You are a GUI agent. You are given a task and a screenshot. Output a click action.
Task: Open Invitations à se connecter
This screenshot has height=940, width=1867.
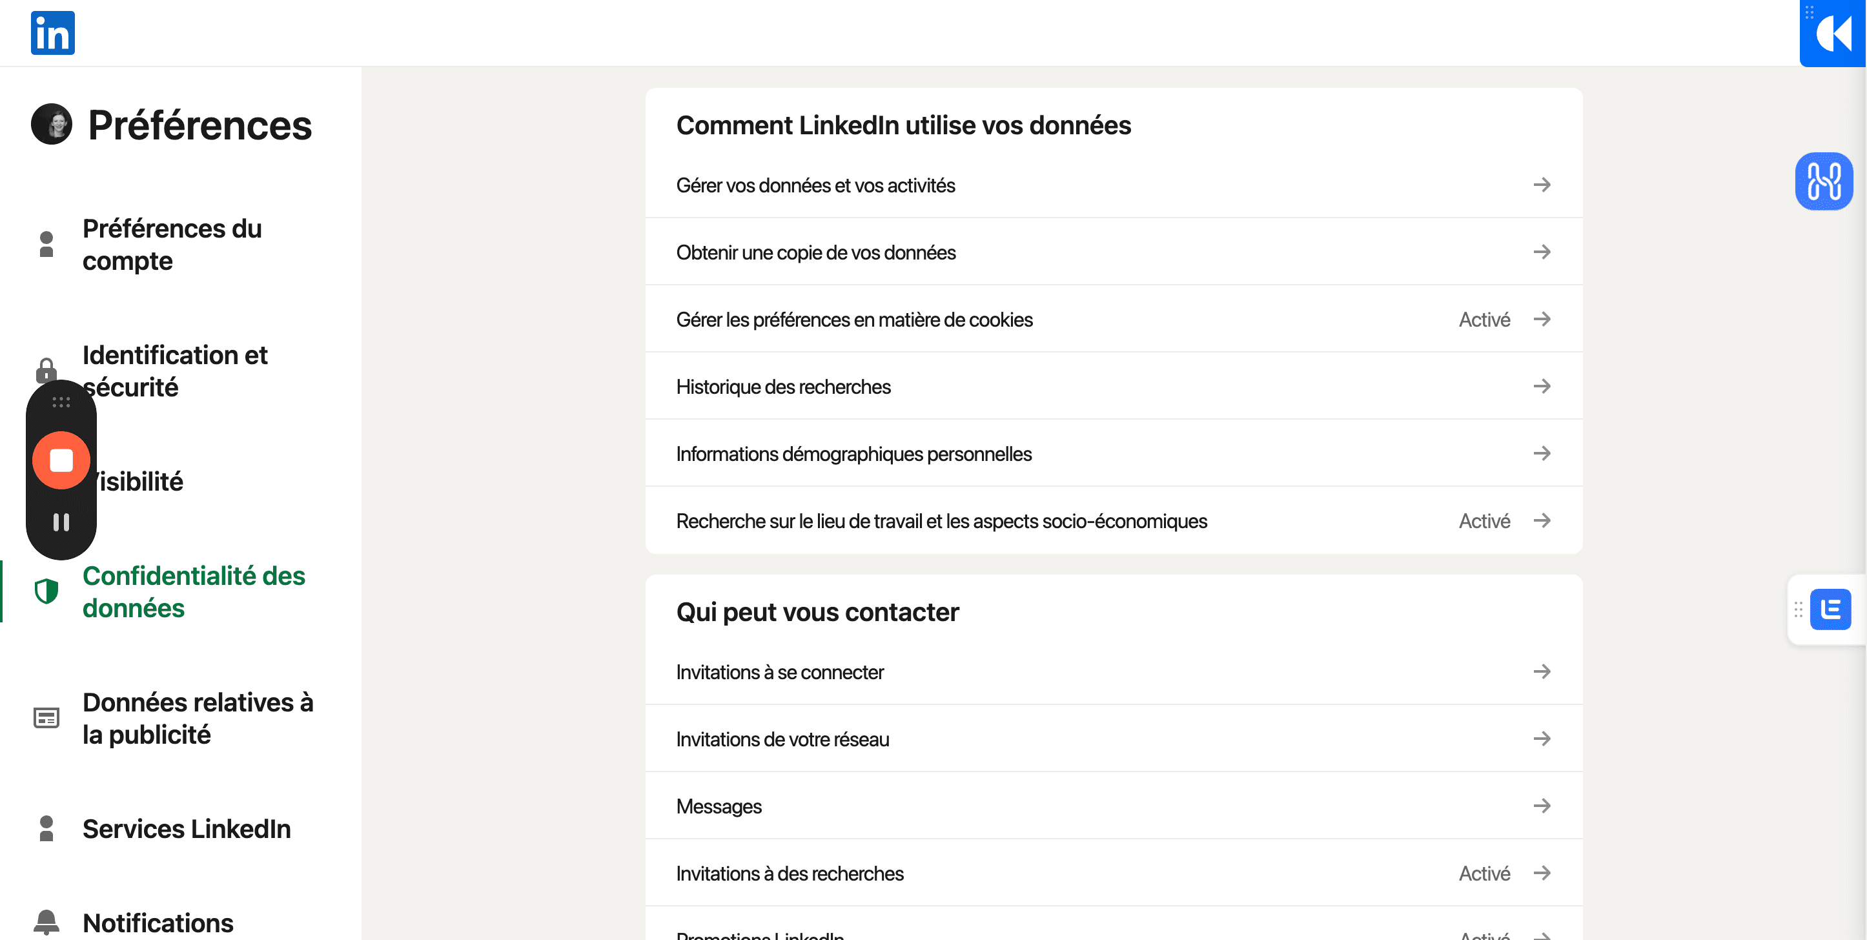point(1113,671)
